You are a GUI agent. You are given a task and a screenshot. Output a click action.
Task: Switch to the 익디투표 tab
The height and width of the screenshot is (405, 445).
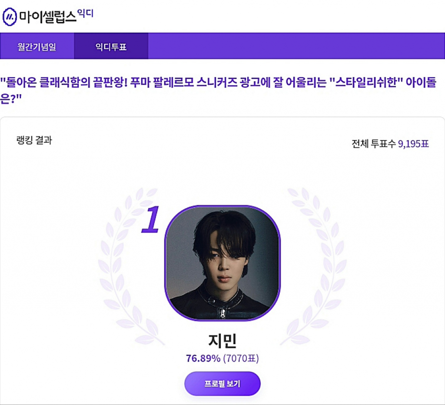click(111, 46)
